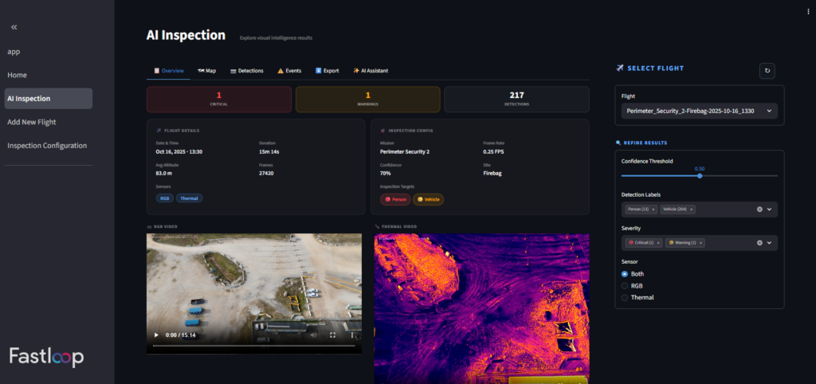This screenshot has height=384, width=816.
Task: Select the Thermal sensor radio button
Action: coord(625,298)
